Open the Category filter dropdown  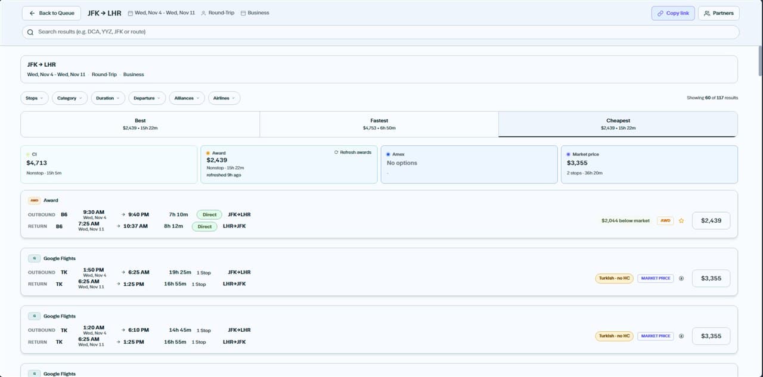pyautogui.click(x=70, y=98)
